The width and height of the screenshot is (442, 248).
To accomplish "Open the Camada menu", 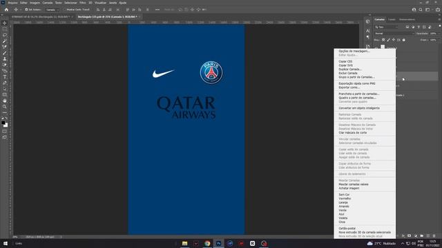I will pos(48,3).
